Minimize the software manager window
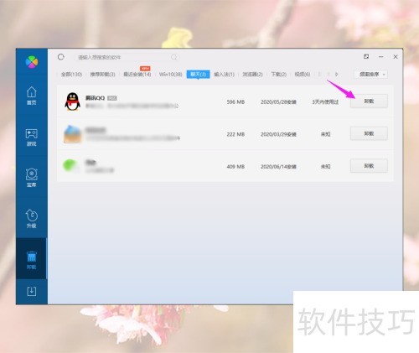This screenshot has height=353, width=419. (x=381, y=57)
